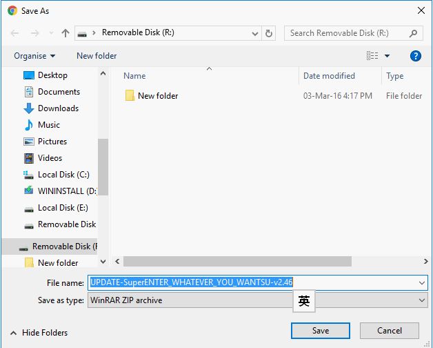Open the Save as type combo box
The image size is (433, 348).
click(x=258, y=300)
